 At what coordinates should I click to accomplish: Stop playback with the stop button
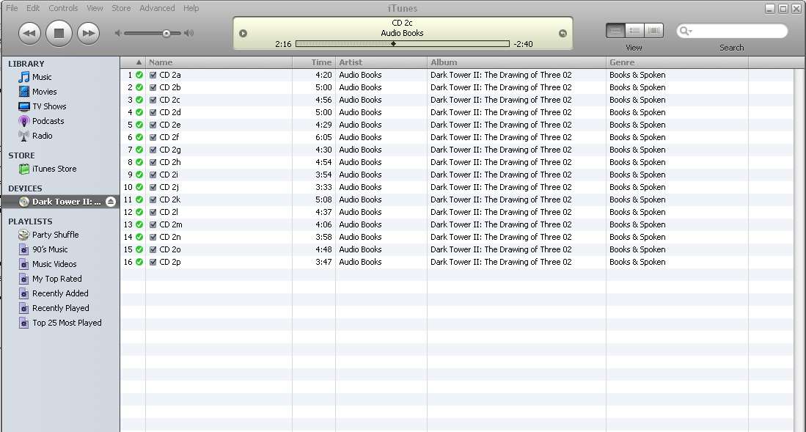coord(59,34)
